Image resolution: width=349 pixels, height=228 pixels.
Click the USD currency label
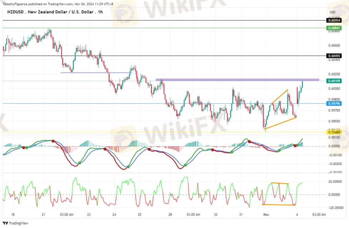click(332, 12)
